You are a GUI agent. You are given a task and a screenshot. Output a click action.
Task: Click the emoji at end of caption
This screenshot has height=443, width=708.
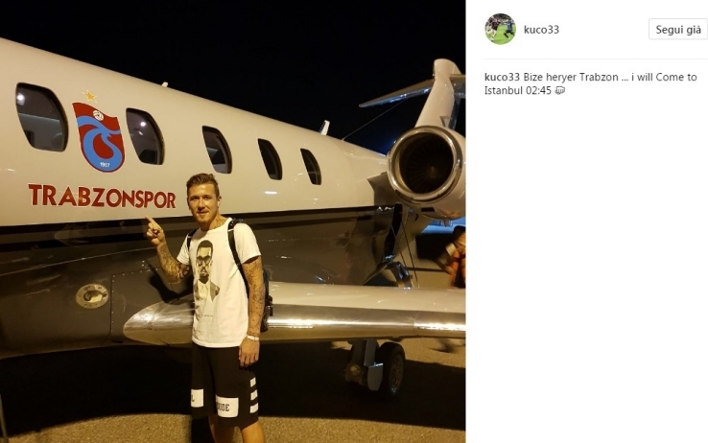click(x=560, y=90)
